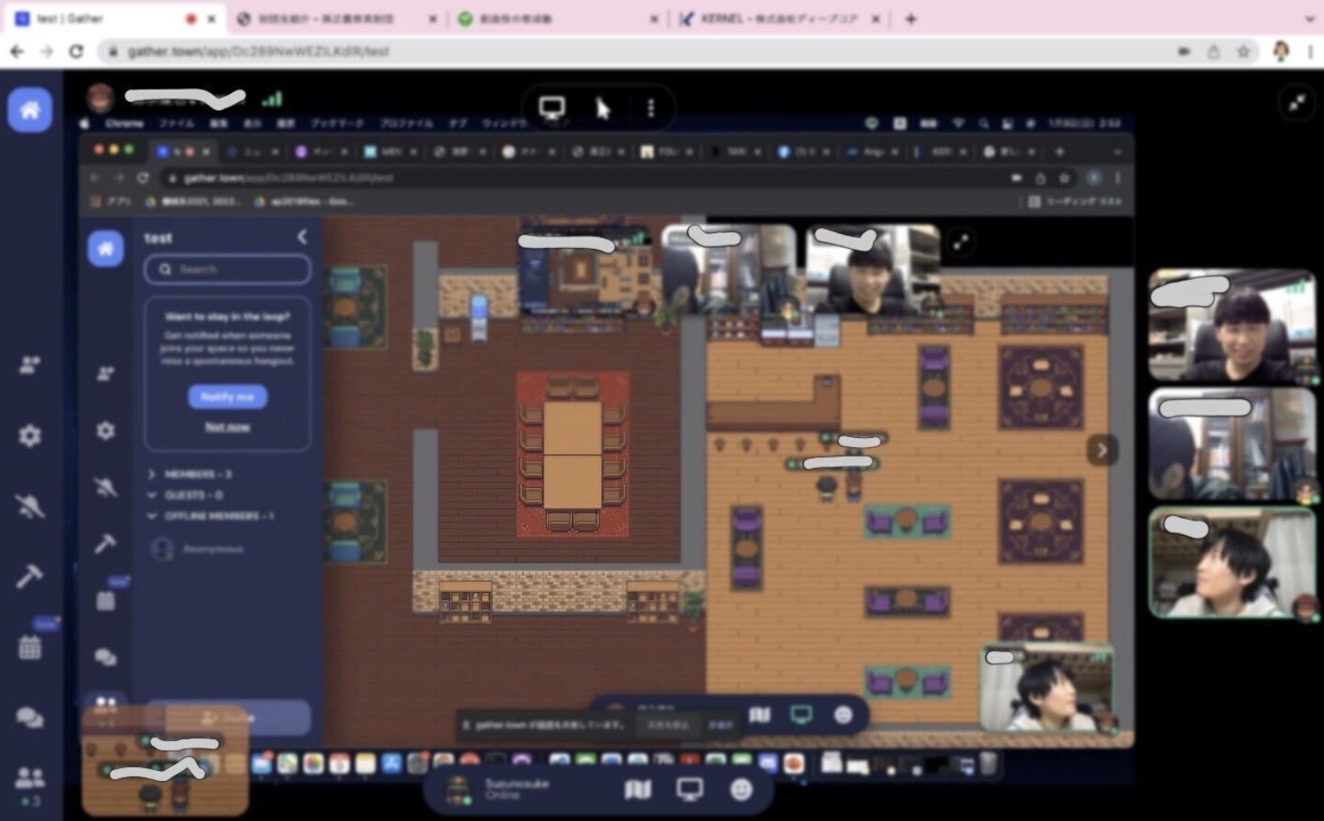This screenshot has height=821, width=1324.
Task: Click the small map preview at bottom left
Action: (x=165, y=760)
